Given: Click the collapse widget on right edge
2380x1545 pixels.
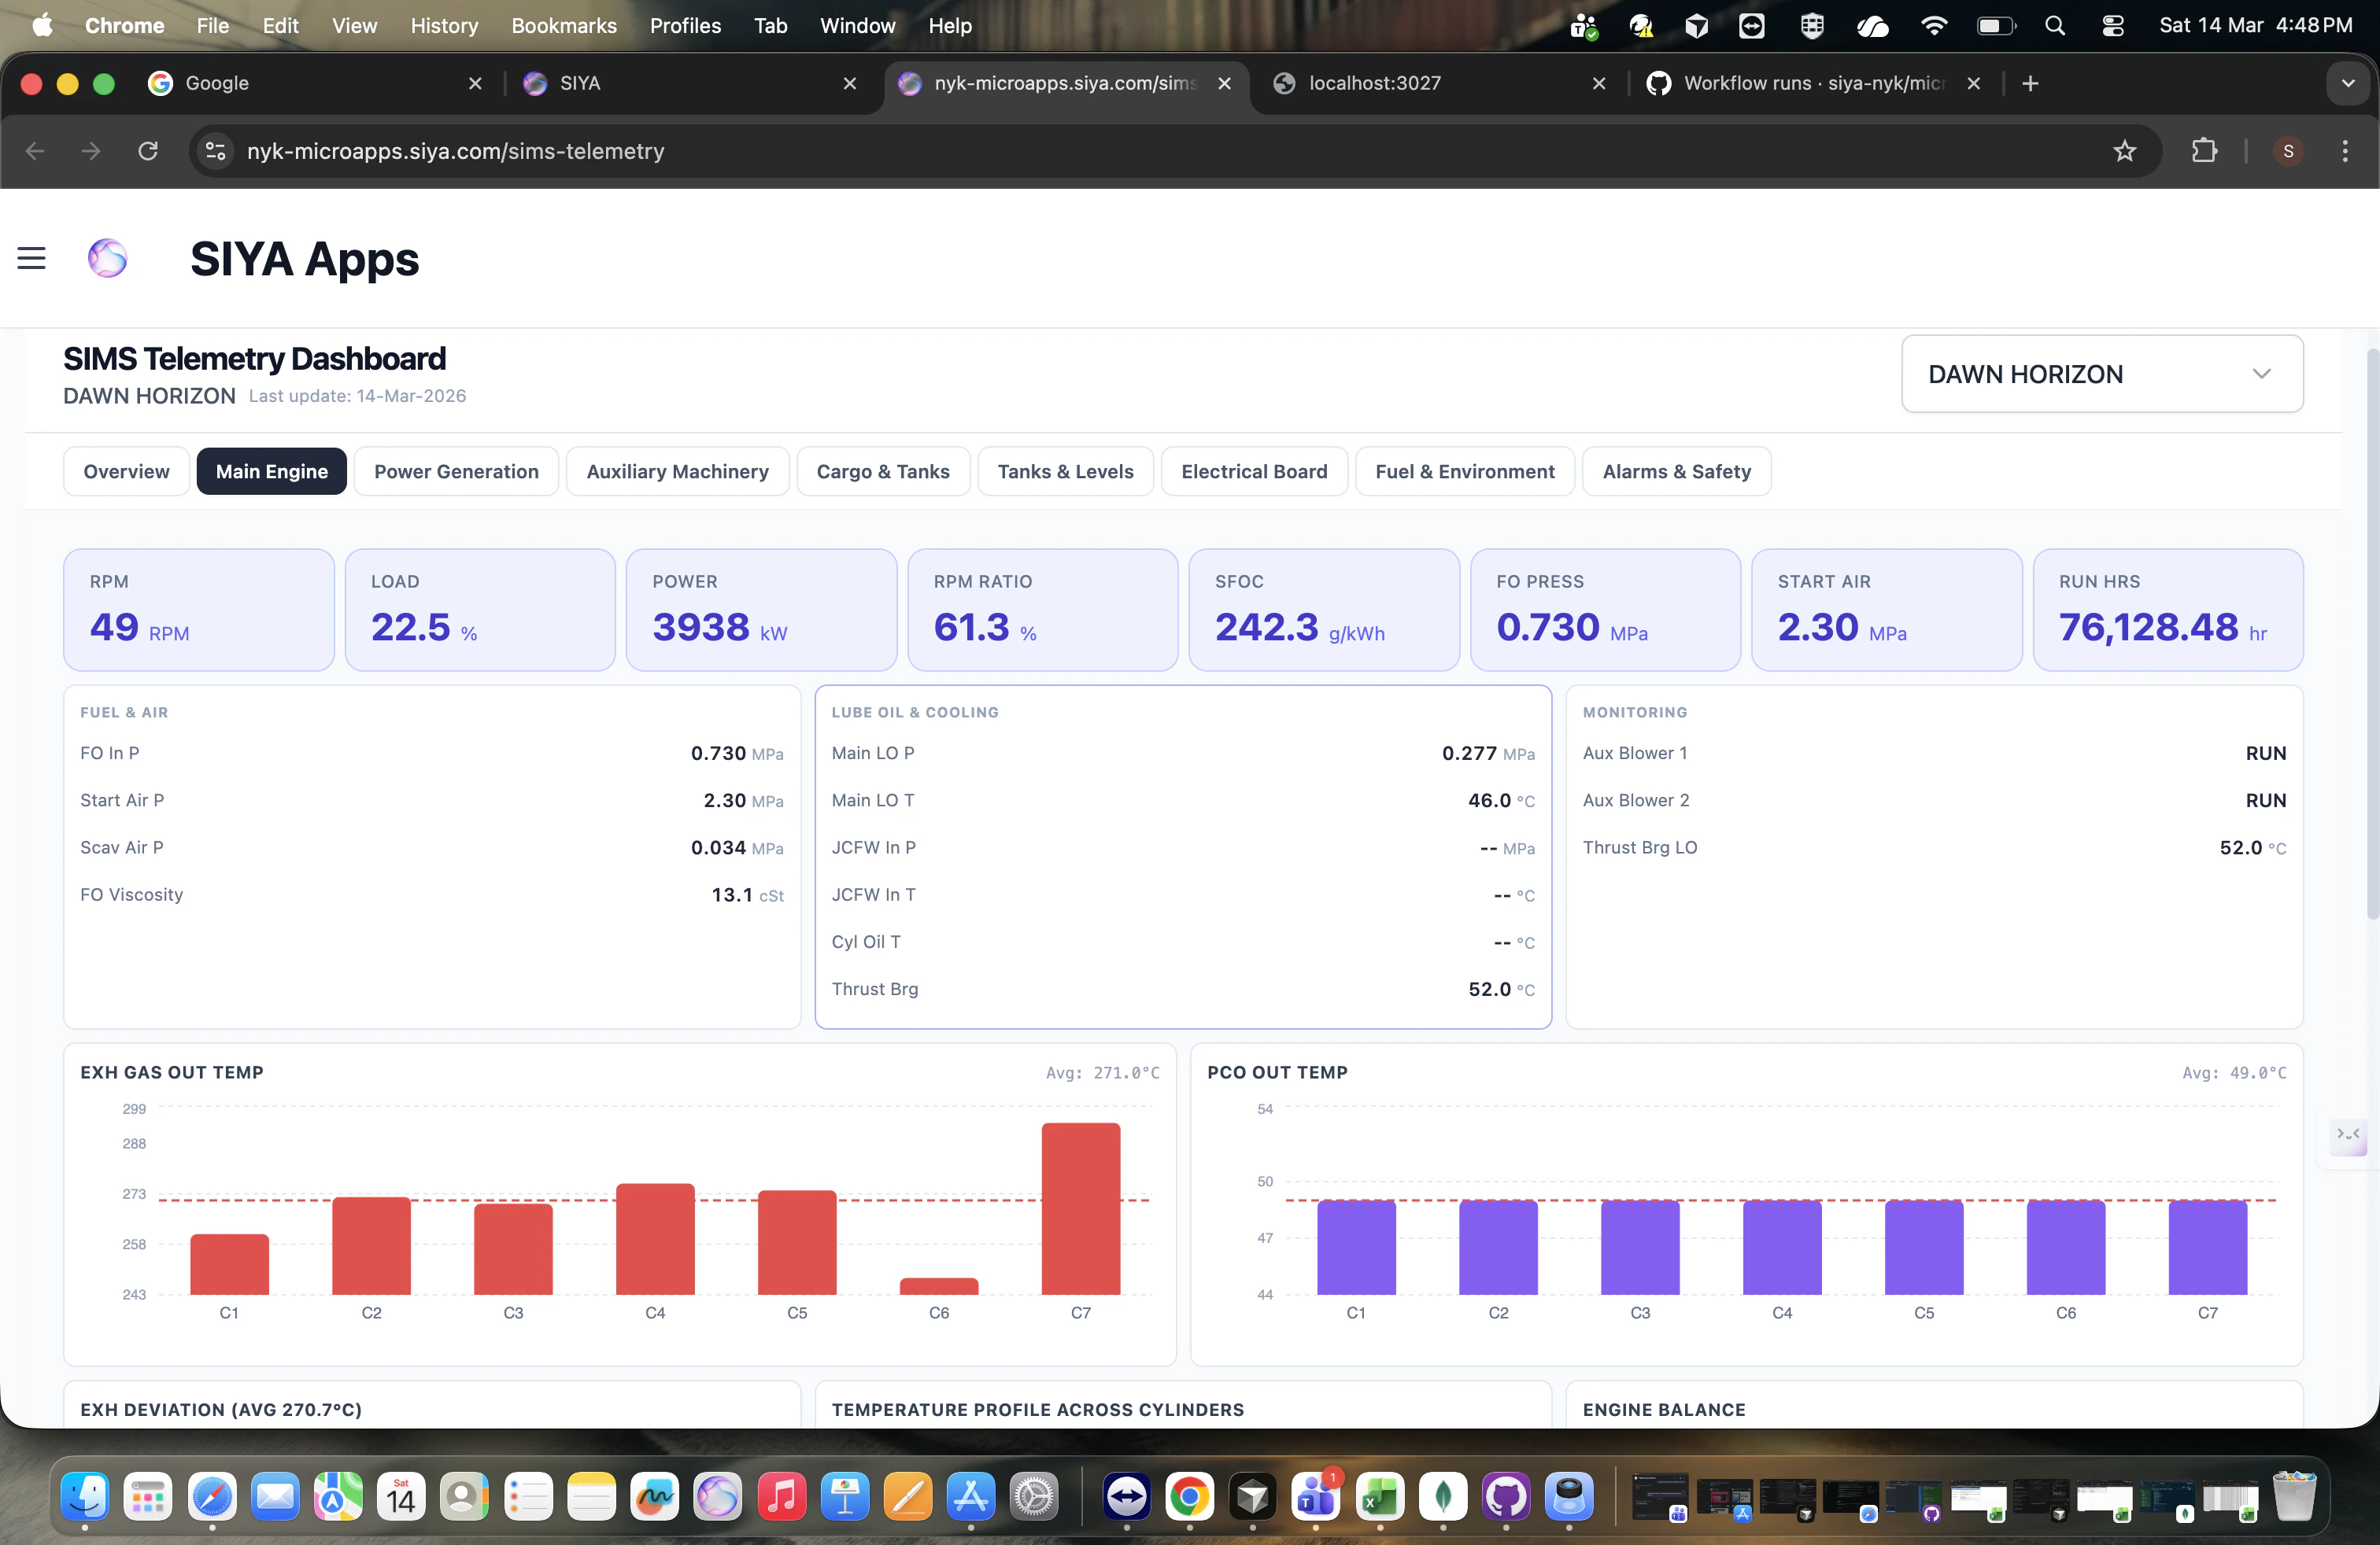Looking at the screenshot, I should coord(2347,1135).
